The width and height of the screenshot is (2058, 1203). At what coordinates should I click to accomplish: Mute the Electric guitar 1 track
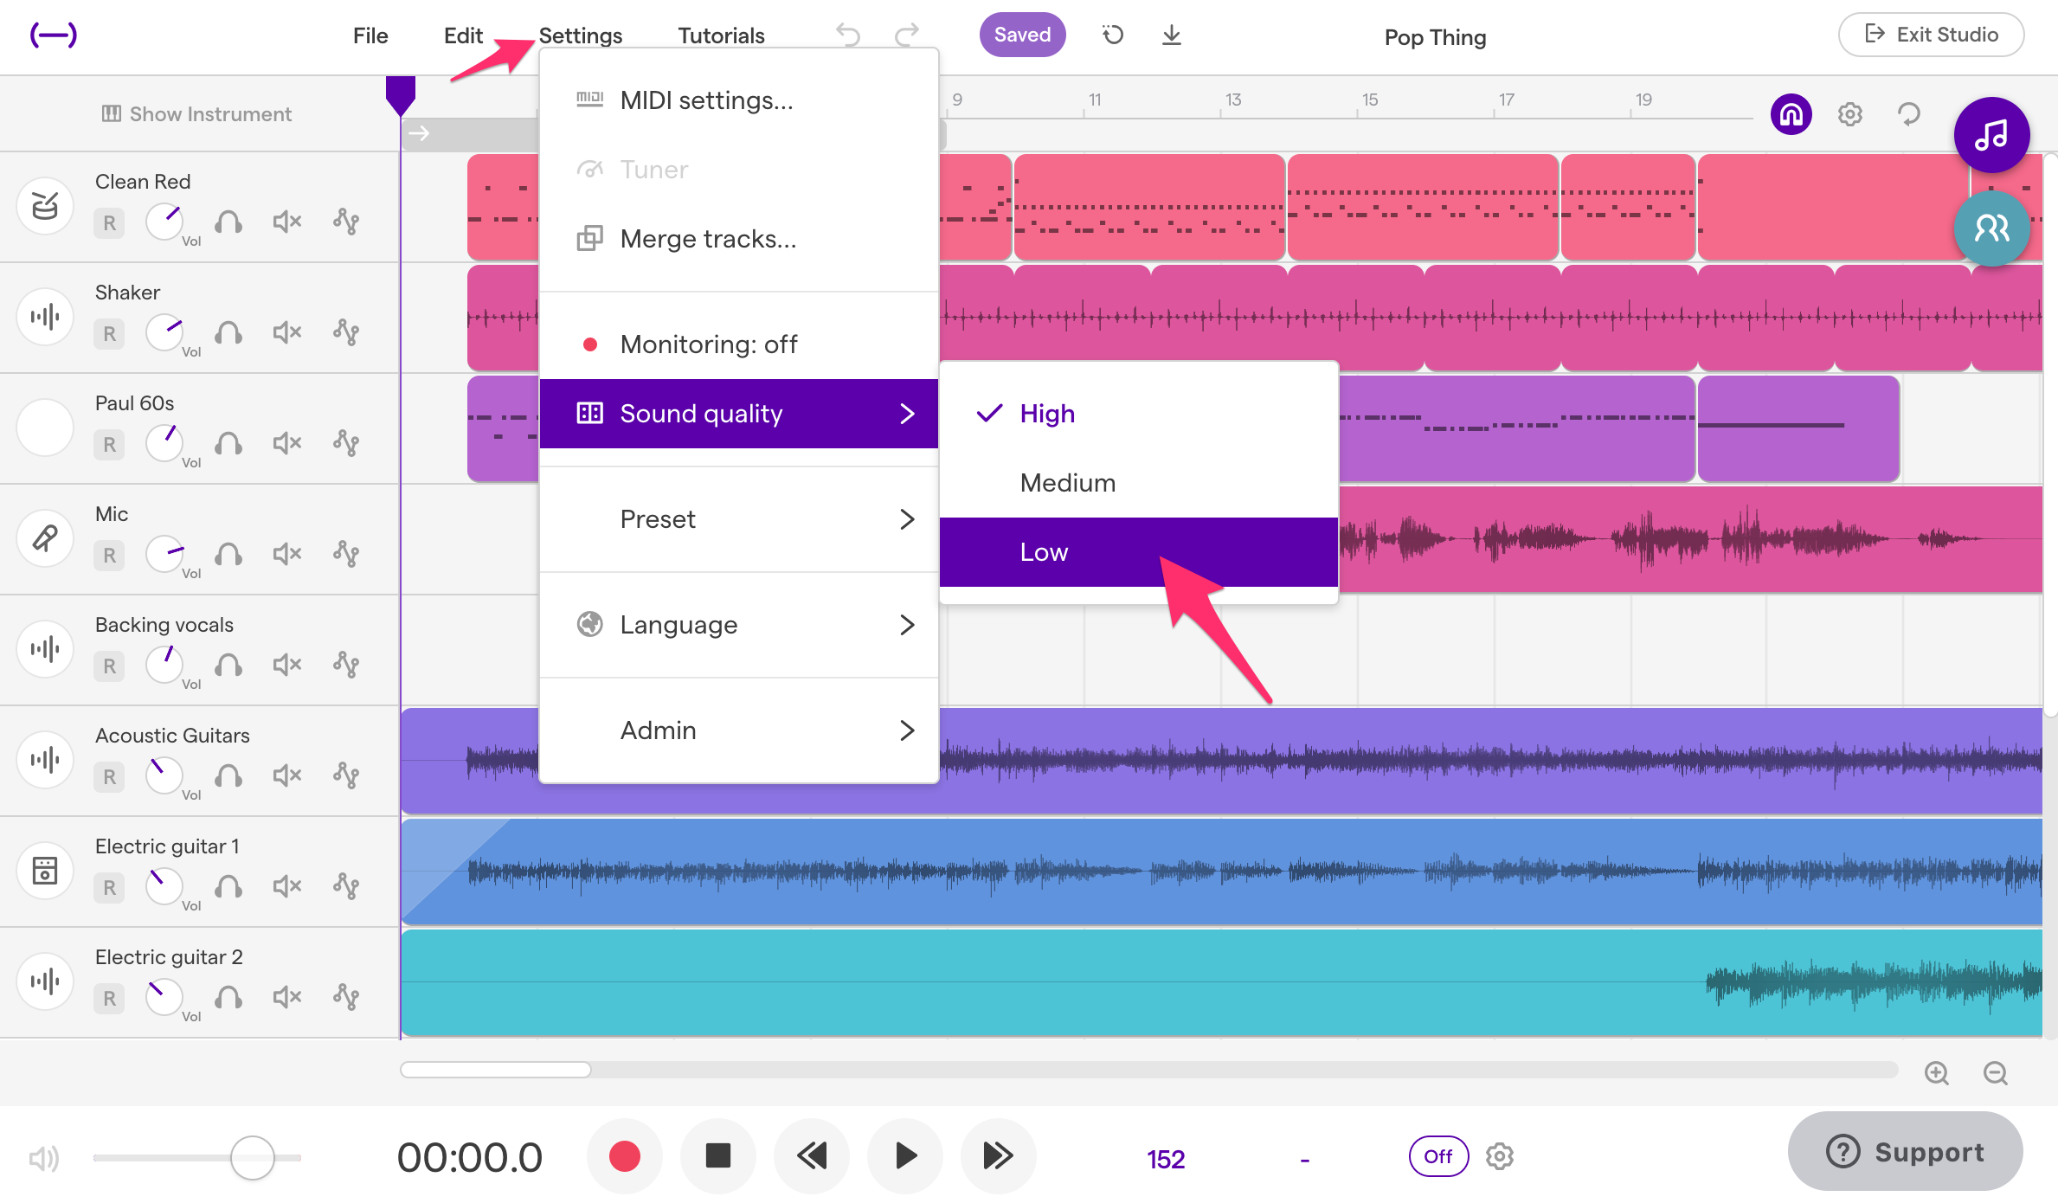tap(287, 886)
